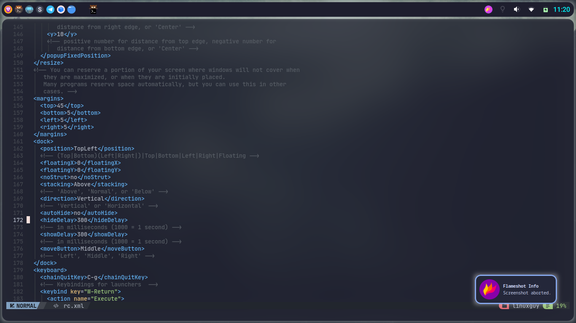
Task: Click the TopLeft position value
Action: (86, 149)
